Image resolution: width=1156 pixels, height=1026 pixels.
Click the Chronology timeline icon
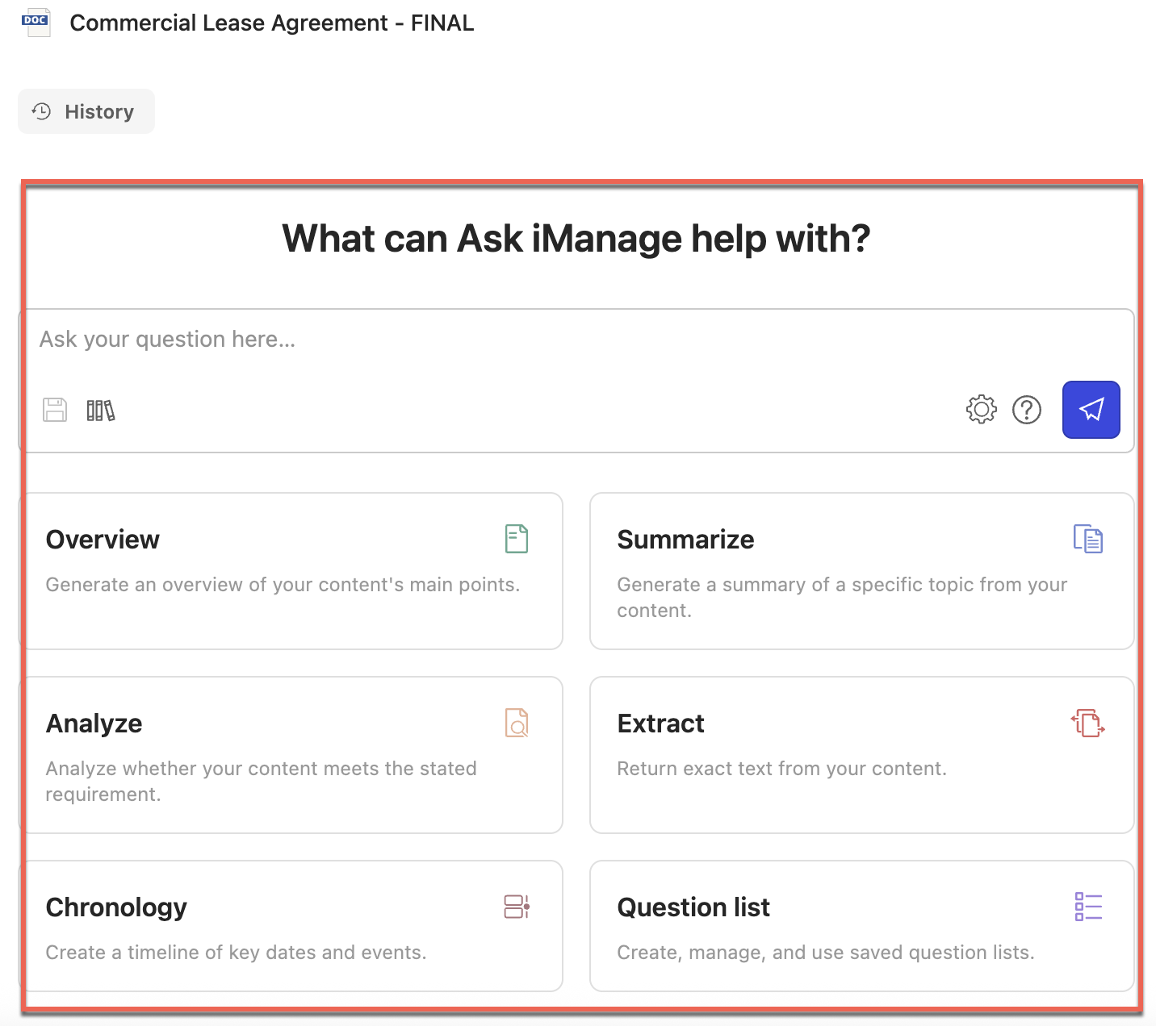coord(516,907)
